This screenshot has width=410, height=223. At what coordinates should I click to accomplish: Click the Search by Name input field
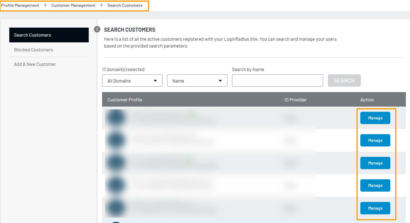pos(277,80)
